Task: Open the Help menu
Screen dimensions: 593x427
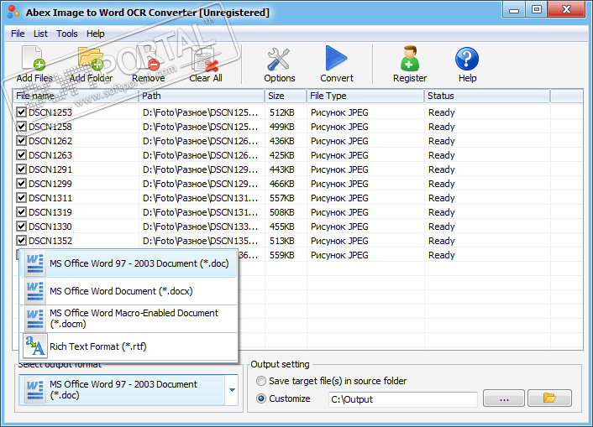Action: [95, 34]
